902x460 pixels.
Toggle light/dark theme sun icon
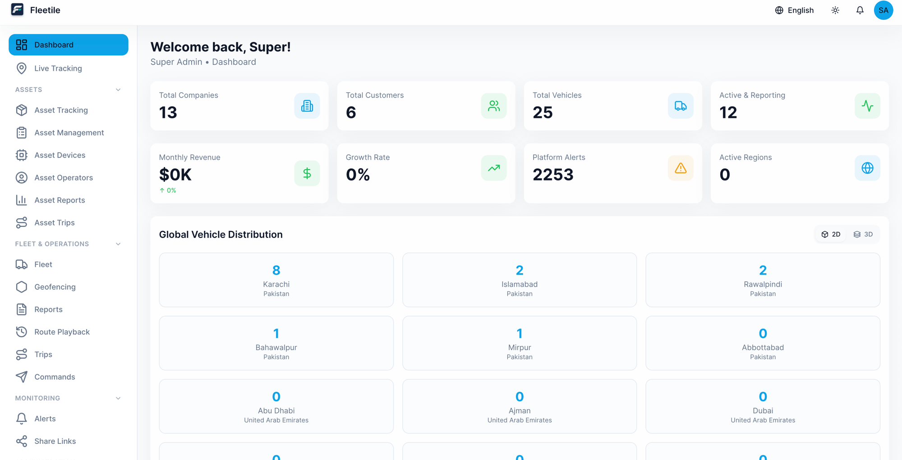835,10
